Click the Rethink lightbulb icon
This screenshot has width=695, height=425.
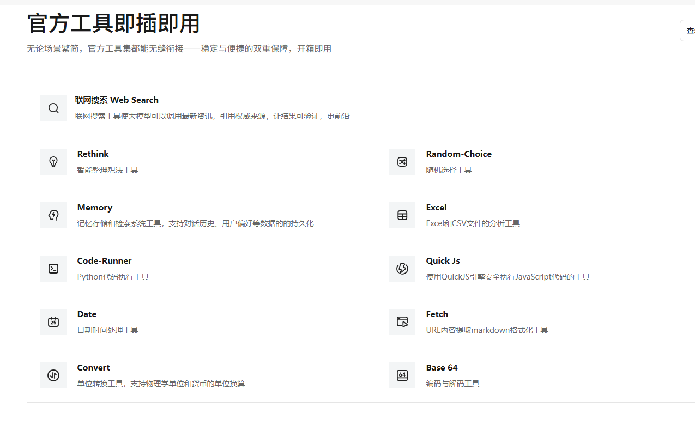pos(53,162)
